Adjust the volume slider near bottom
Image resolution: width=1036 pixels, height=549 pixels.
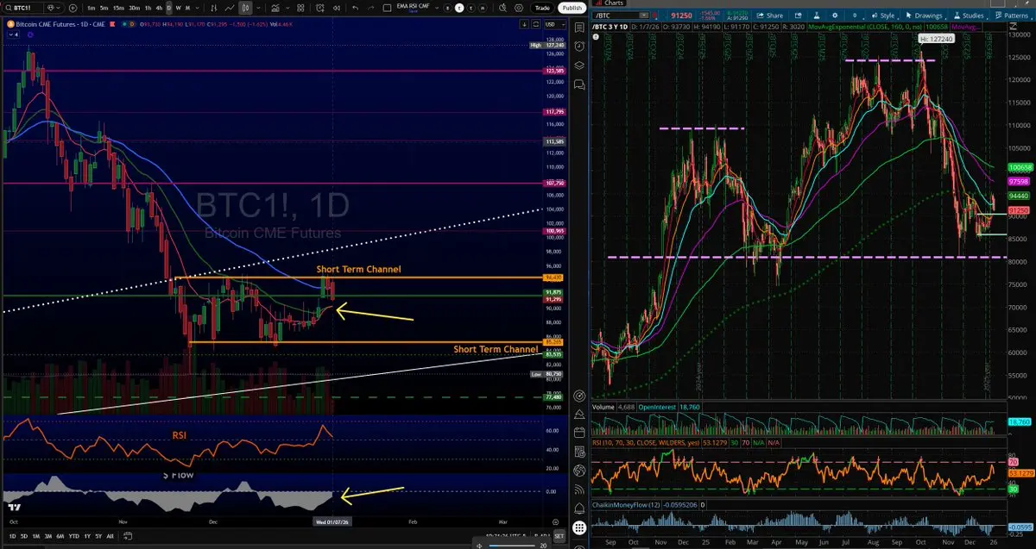pyautogui.click(x=511, y=546)
